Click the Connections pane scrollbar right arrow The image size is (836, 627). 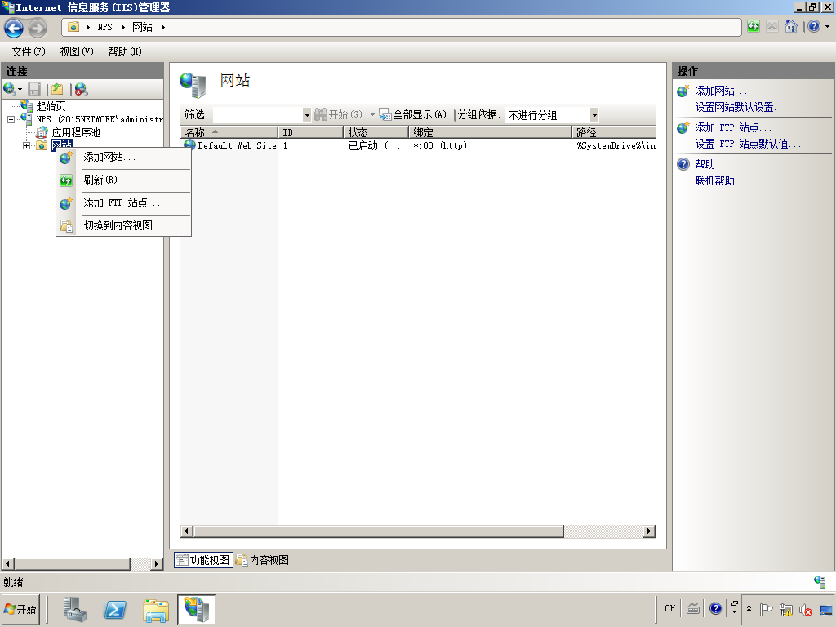(156, 563)
